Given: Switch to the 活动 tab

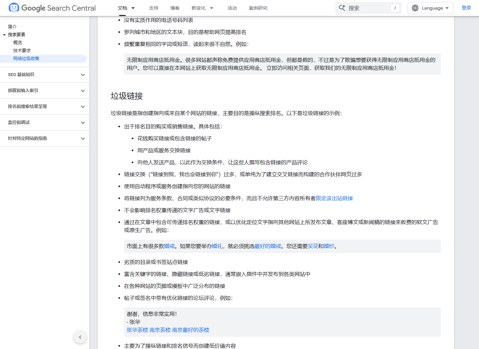Looking at the screenshot, I should tap(232, 8).
